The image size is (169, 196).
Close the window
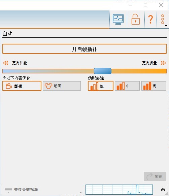161,5
